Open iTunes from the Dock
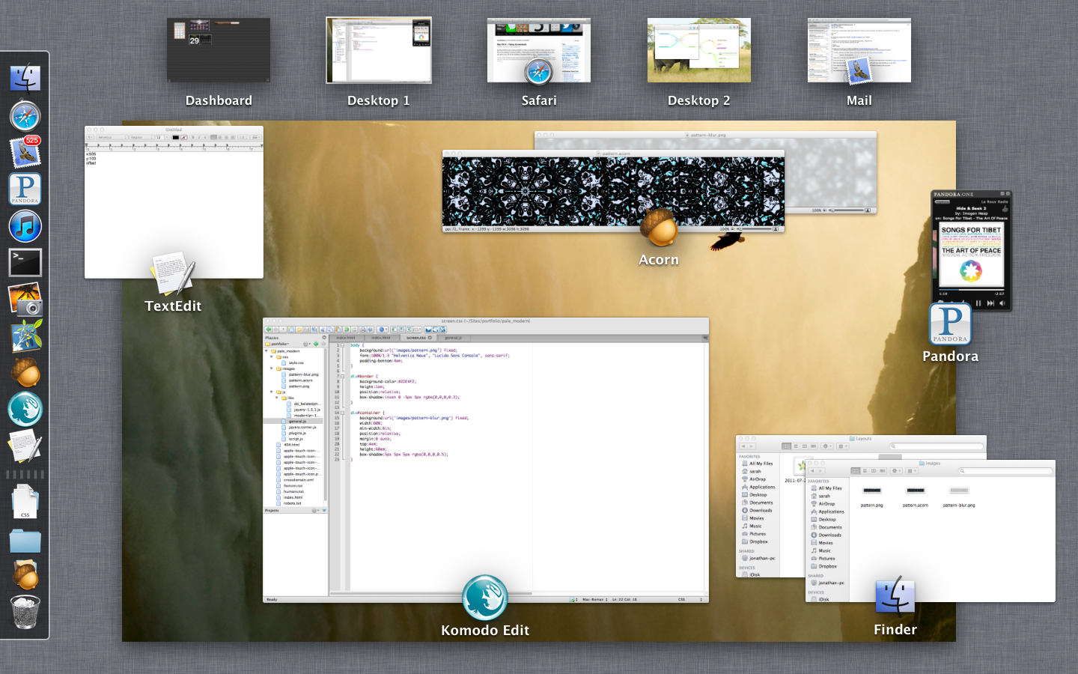The width and height of the screenshot is (1078, 674). pos(25,225)
